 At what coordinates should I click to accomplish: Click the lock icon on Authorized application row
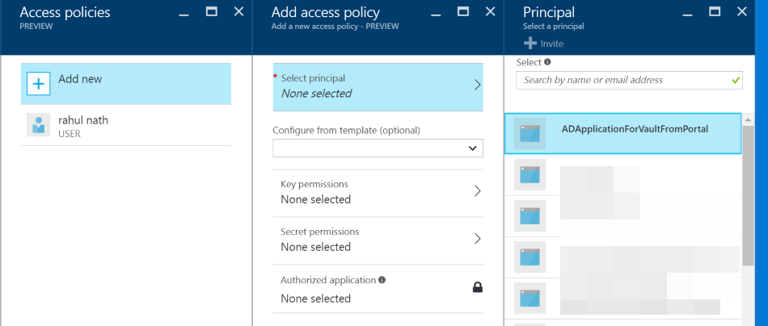coord(477,288)
